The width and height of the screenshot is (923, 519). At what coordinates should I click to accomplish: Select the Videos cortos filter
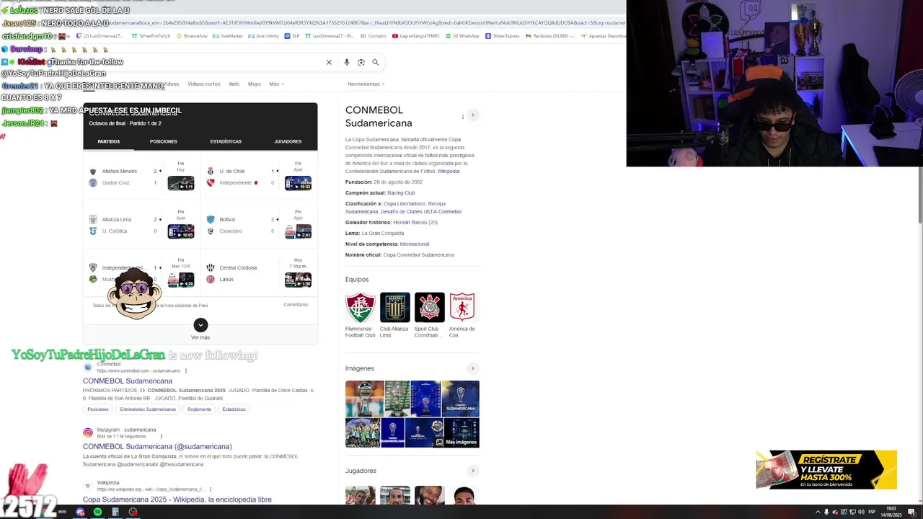pos(204,84)
